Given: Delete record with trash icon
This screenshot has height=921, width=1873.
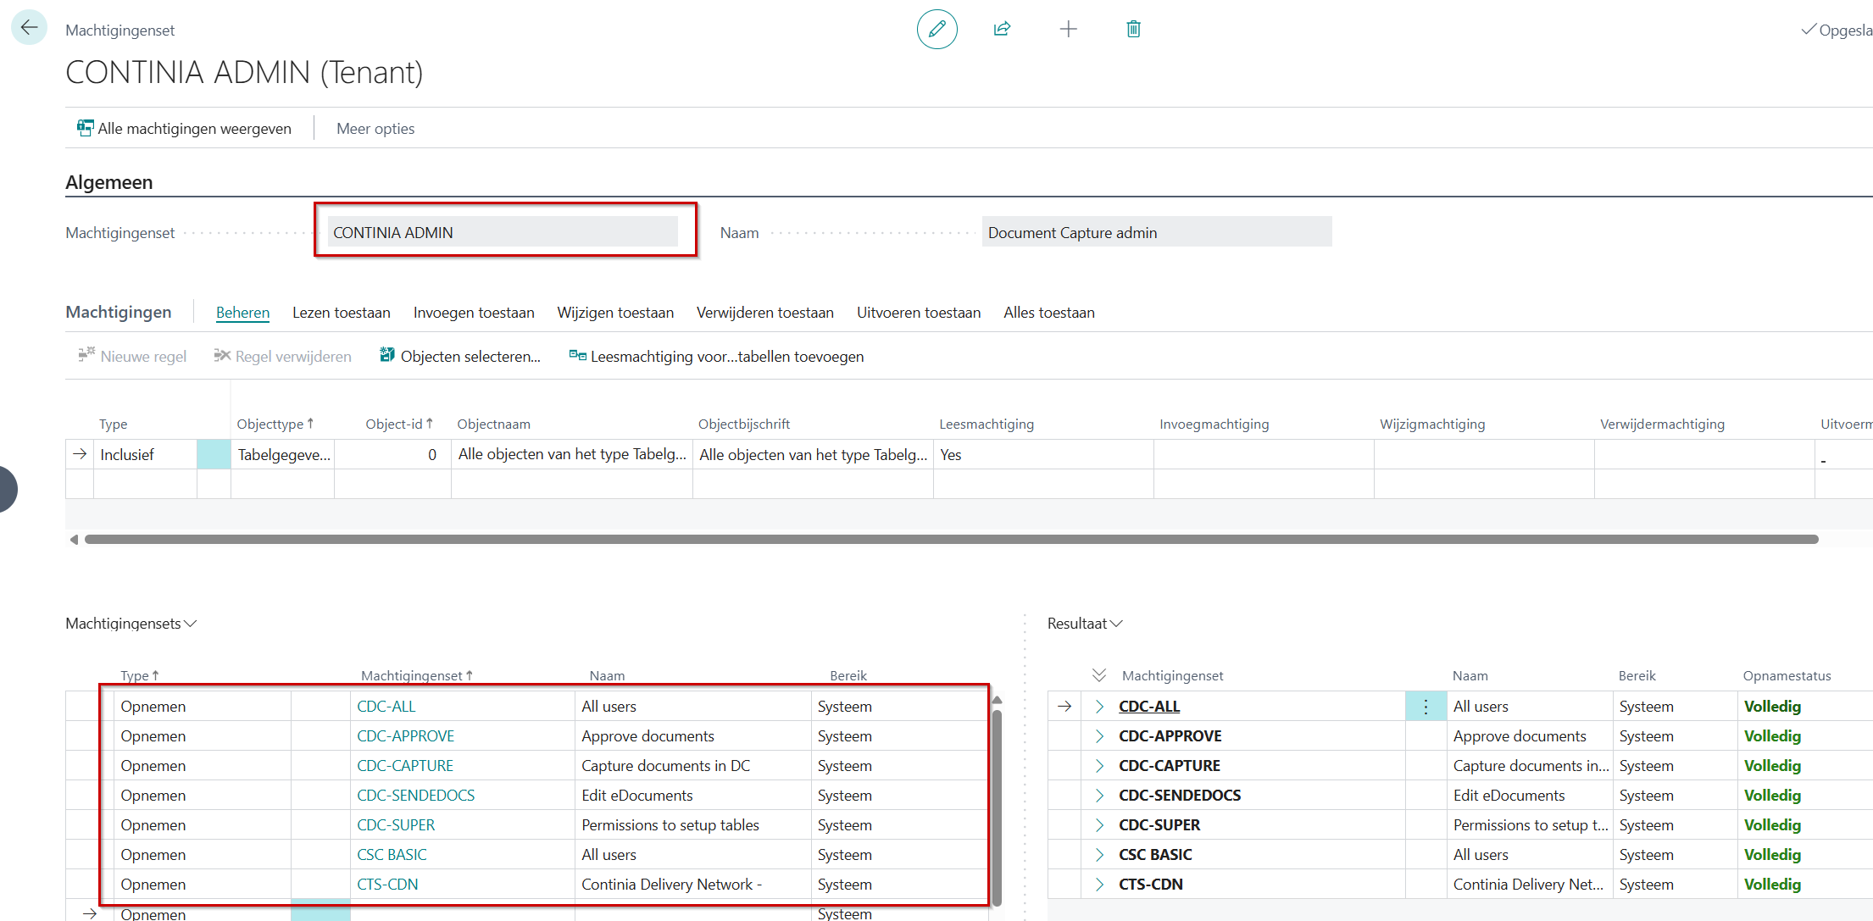Looking at the screenshot, I should [1133, 29].
